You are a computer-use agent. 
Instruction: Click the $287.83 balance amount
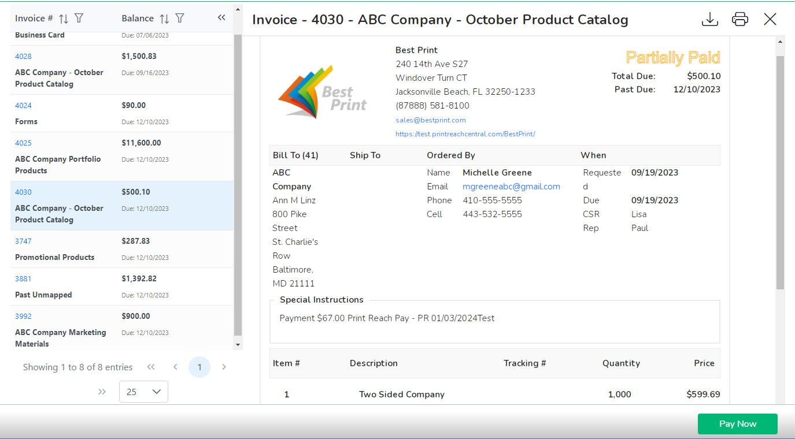click(x=136, y=241)
